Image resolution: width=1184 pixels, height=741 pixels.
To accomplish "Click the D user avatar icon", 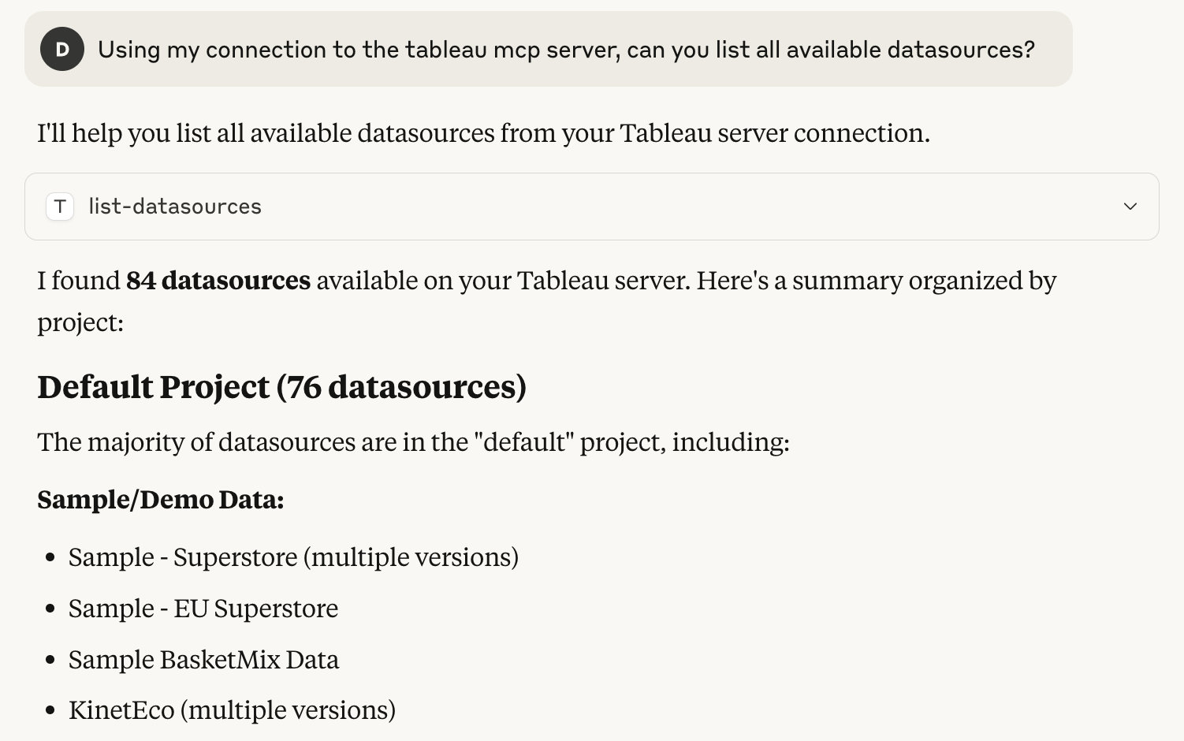I will (x=61, y=49).
